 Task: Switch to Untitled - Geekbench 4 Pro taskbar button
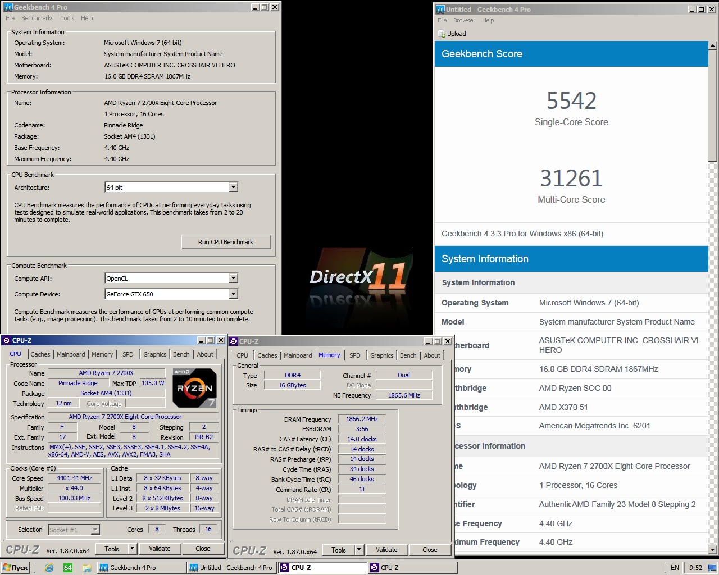coord(231,568)
